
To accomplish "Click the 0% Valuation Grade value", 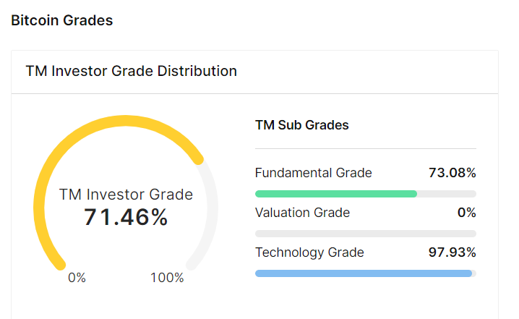I will click(466, 213).
